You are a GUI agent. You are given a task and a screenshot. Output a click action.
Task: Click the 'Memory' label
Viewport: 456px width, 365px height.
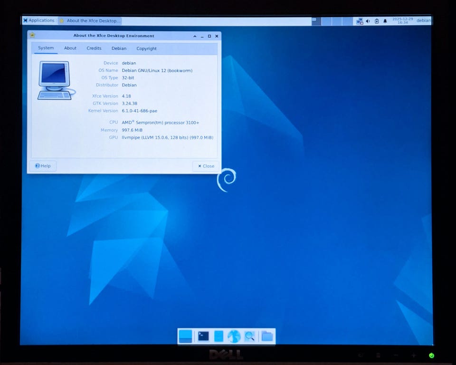click(x=109, y=130)
